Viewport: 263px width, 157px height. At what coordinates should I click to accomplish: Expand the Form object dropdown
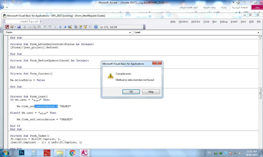point(130,32)
